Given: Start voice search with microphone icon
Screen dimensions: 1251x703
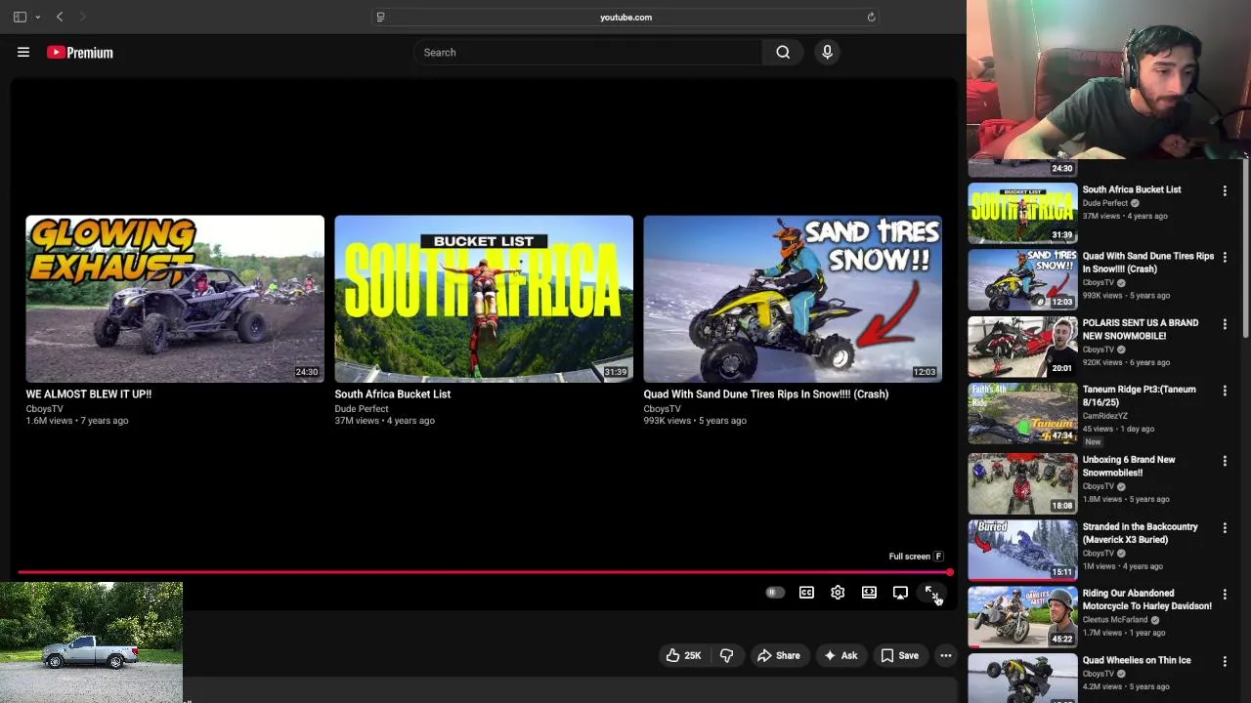Looking at the screenshot, I should [827, 53].
